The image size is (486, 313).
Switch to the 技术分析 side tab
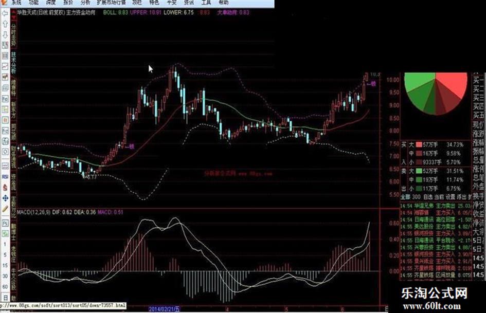point(14,62)
